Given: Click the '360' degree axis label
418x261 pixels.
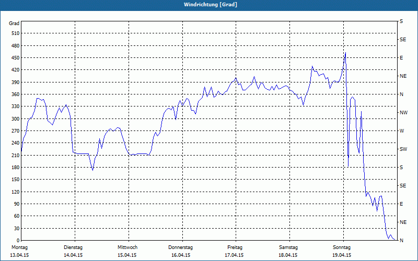Looking at the screenshot, I should (16, 94).
